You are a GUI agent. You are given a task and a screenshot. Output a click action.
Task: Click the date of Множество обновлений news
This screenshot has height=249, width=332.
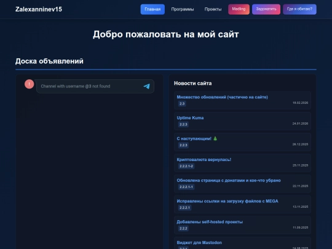300,103
